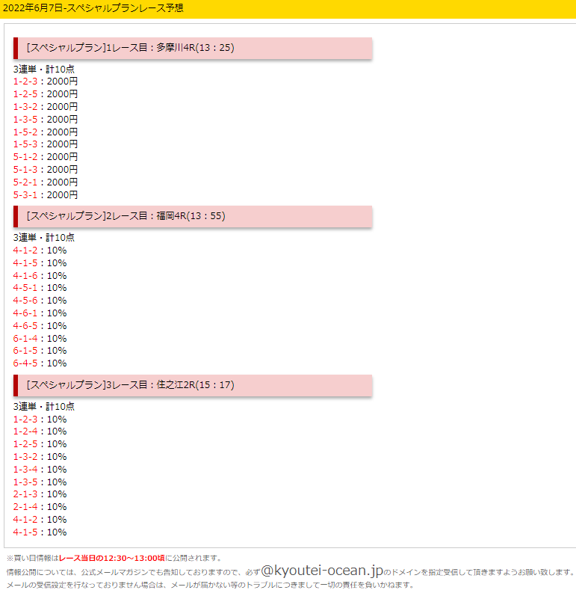576x593 pixels.
Task: Click '3連単・計10点' under the 福岡4R heading
Action: click(44, 238)
